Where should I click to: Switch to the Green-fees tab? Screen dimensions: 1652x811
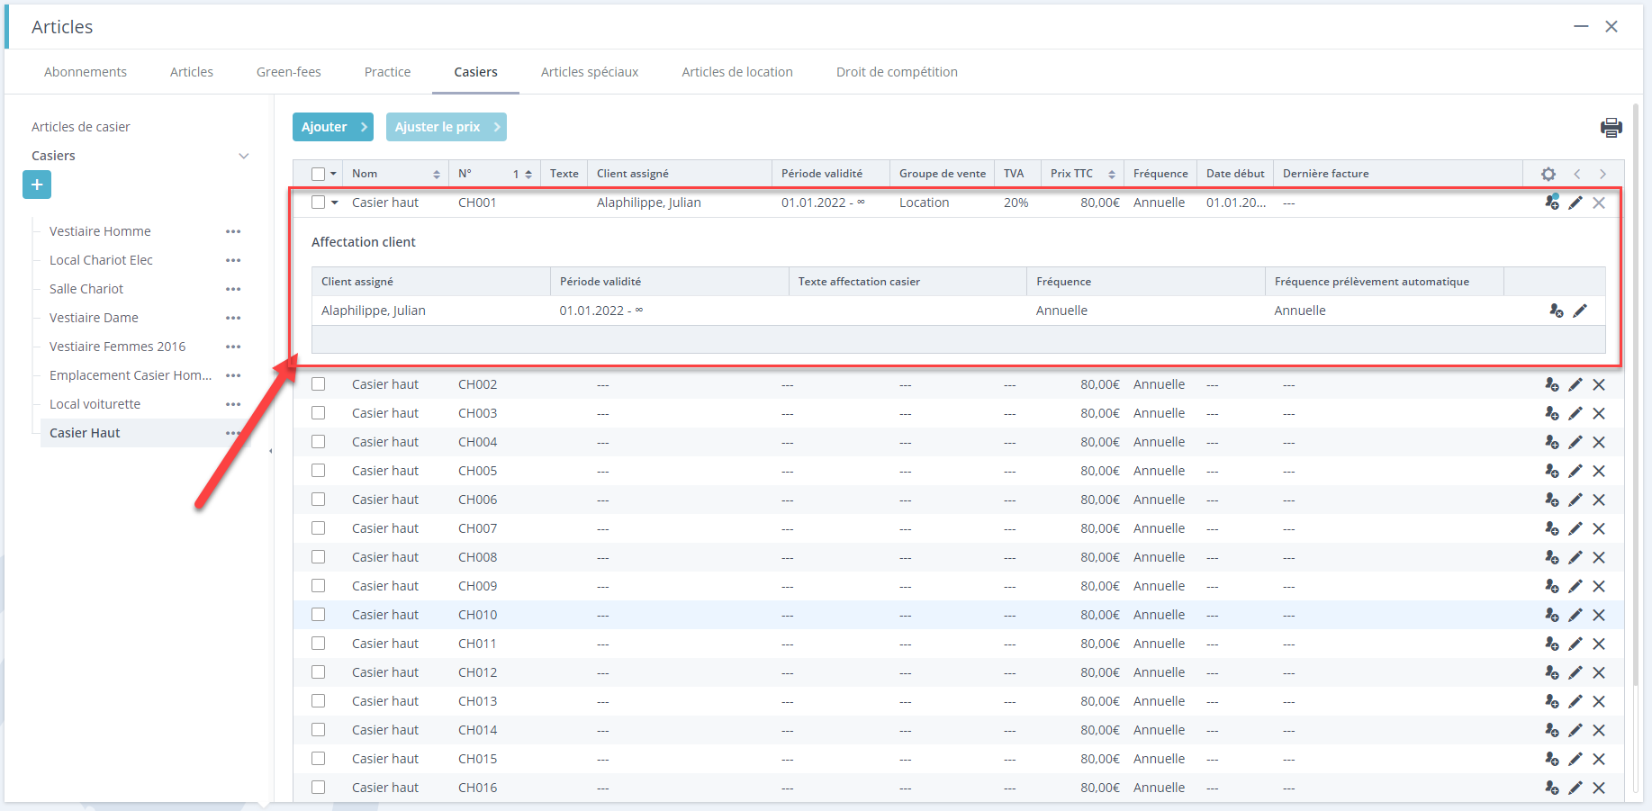(289, 72)
